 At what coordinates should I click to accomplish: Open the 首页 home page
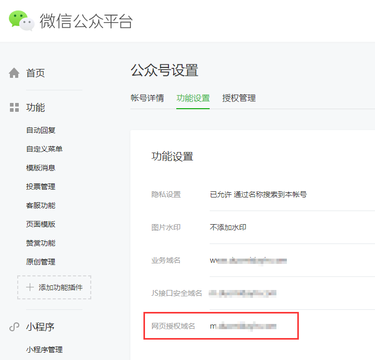35,73
